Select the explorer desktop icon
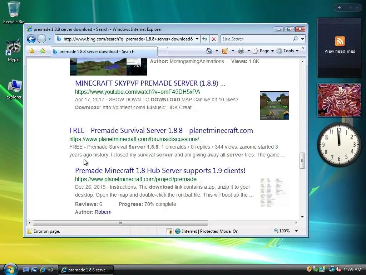Screen dimensions: 366x275 pyautogui.click(x=14, y=89)
